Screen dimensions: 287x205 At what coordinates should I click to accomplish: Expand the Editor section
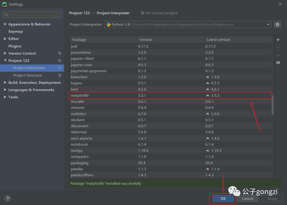(5, 39)
